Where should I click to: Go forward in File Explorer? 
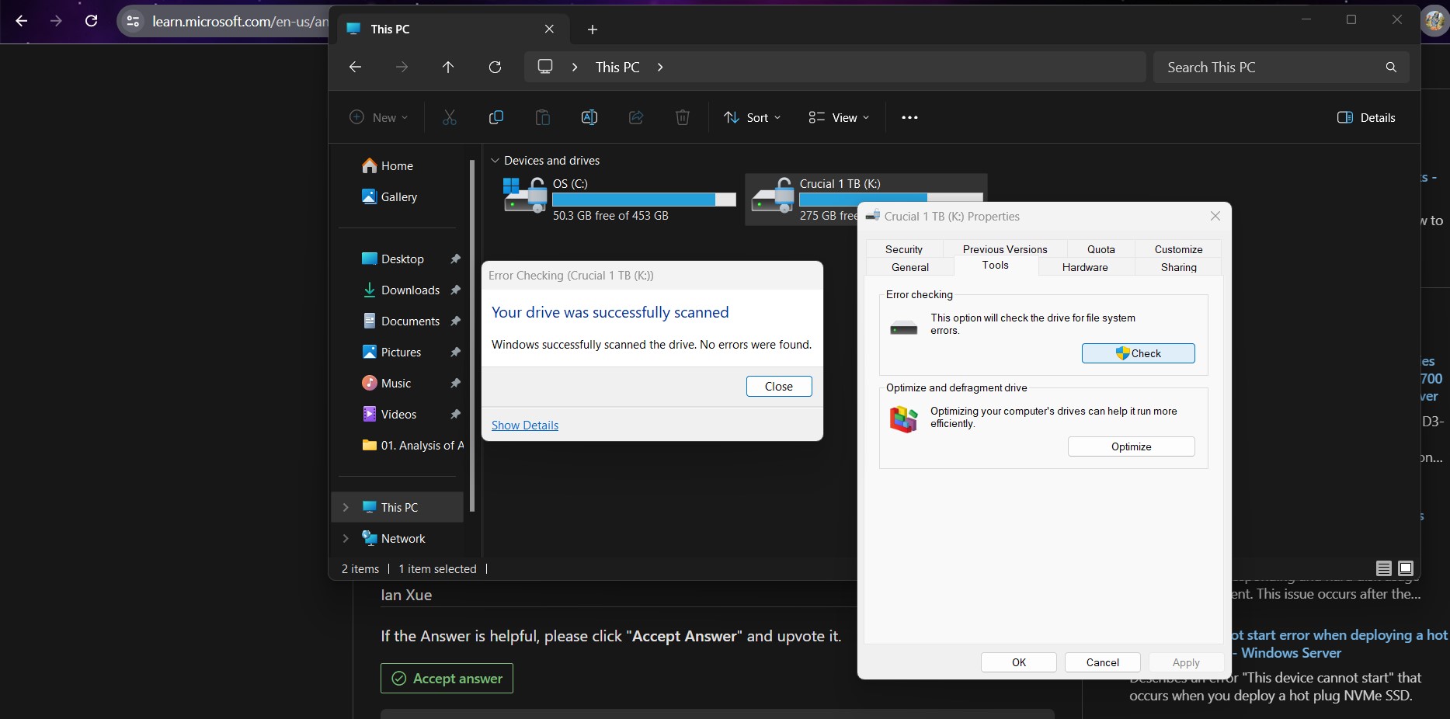tap(402, 67)
